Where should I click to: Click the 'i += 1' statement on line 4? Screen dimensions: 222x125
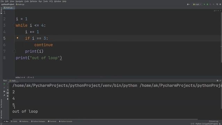tap(32, 32)
